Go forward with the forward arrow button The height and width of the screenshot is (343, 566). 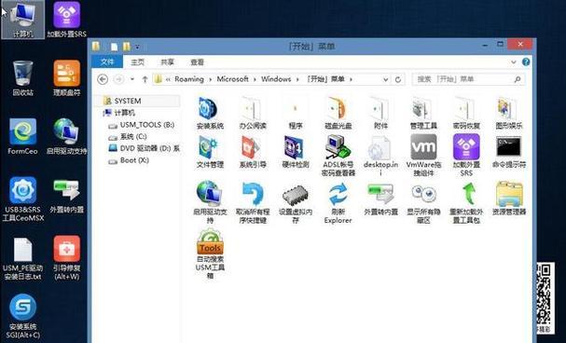click(x=118, y=79)
